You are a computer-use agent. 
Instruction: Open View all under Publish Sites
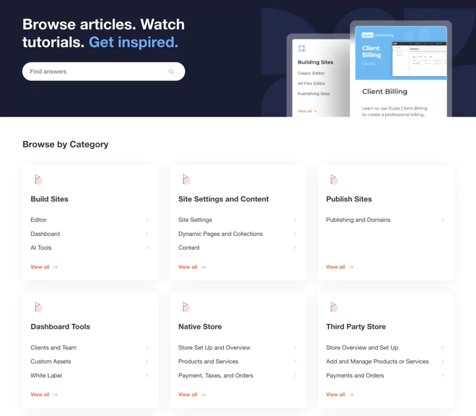(340, 267)
